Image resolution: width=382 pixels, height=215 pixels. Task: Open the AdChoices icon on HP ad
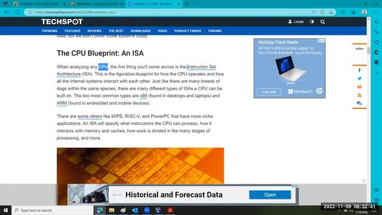(319, 41)
